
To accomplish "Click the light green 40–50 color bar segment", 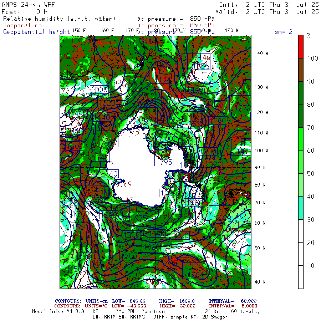I will [x=301, y=185].
